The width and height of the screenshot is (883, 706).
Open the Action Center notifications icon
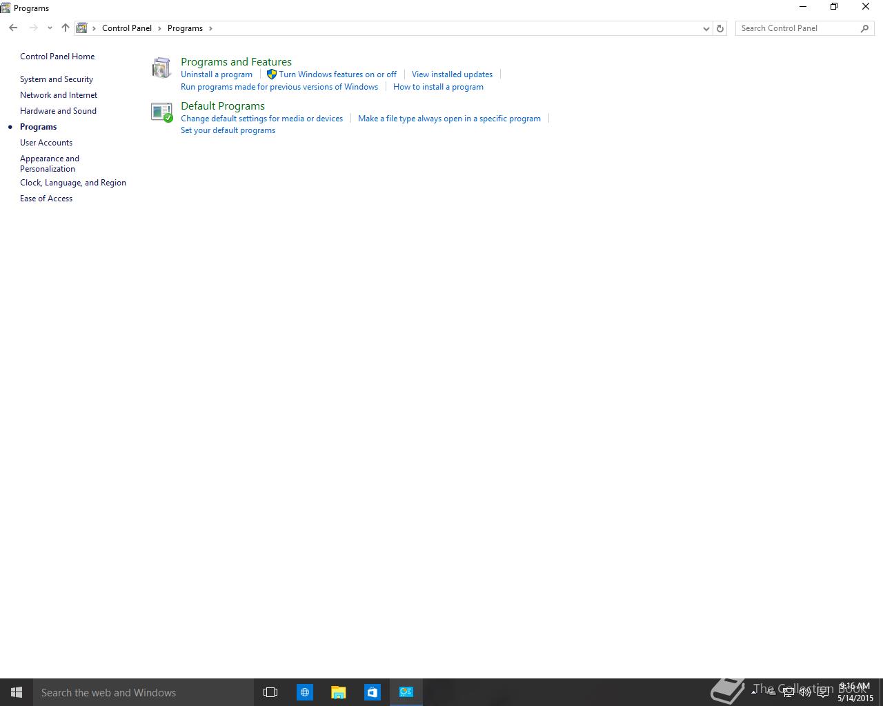(x=823, y=692)
